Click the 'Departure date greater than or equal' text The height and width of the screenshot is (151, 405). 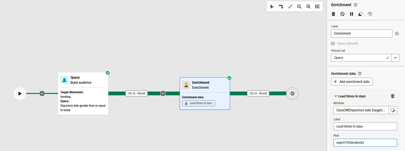click(83, 106)
